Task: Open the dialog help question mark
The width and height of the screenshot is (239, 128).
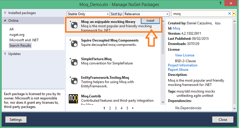Action: [220, 3]
